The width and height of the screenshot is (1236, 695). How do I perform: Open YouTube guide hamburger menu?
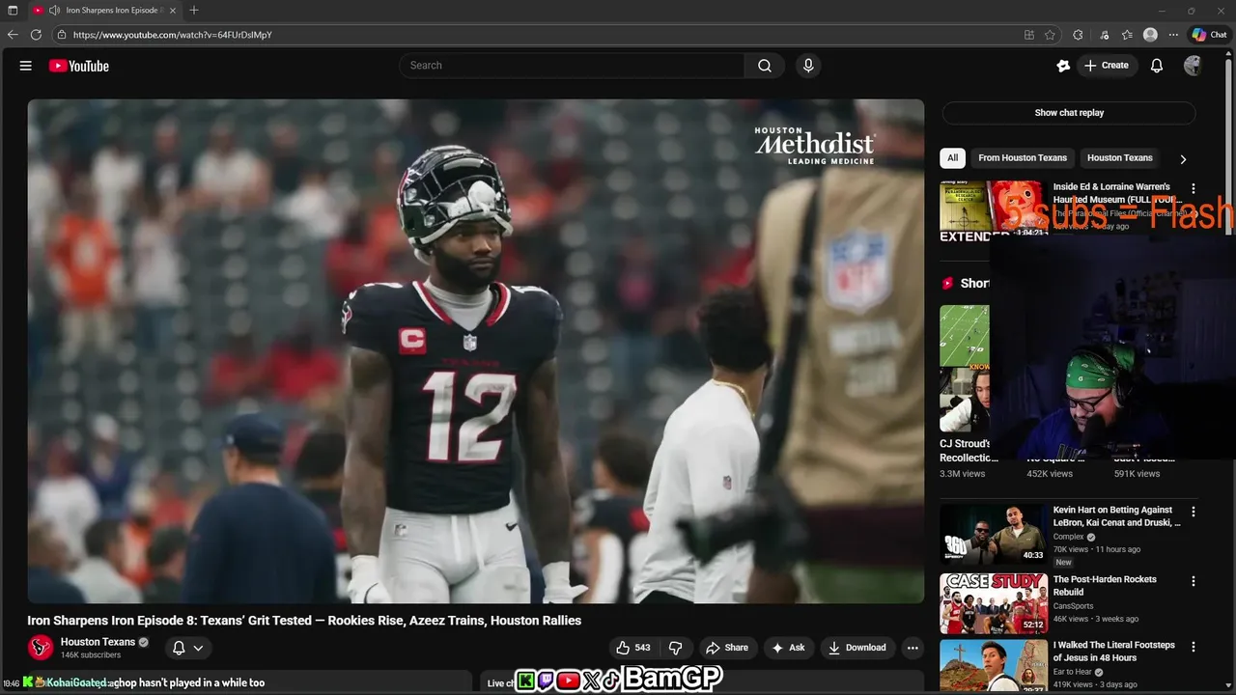point(26,66)
